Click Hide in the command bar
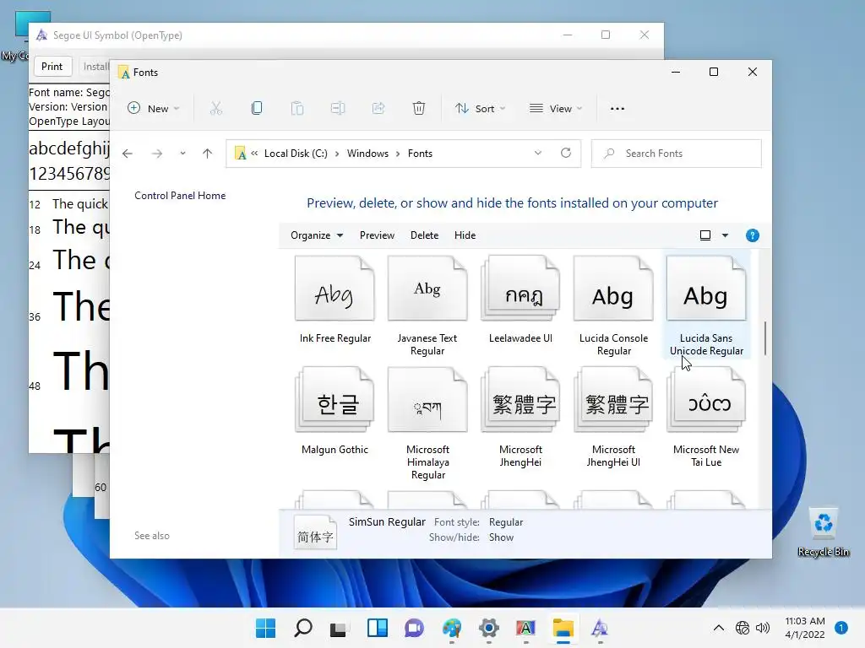 [x=465, y=235]
